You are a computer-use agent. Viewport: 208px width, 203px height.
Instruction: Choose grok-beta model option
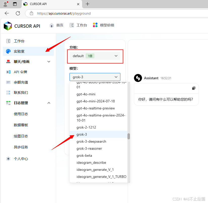pos(98,155)
